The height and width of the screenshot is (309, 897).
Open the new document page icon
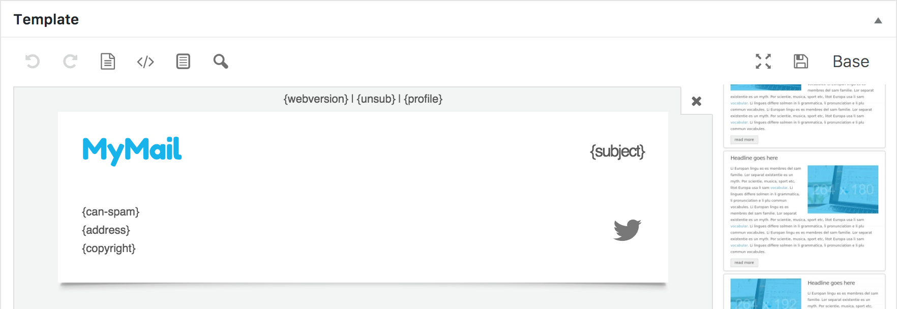pyautogui.click(x=108, y=61)
